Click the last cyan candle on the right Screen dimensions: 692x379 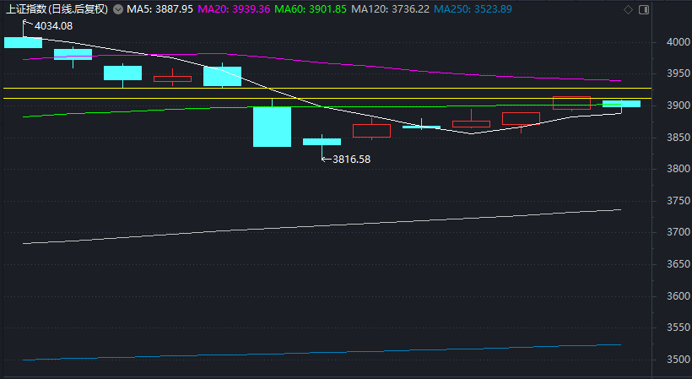coord(621,104)
